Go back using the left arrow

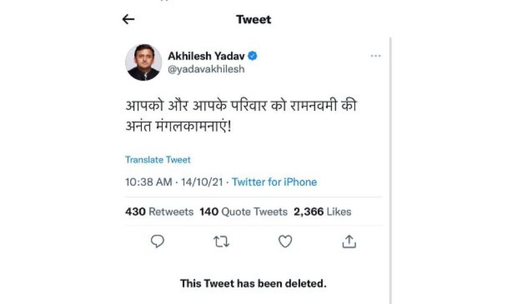(x=128, y=20)
